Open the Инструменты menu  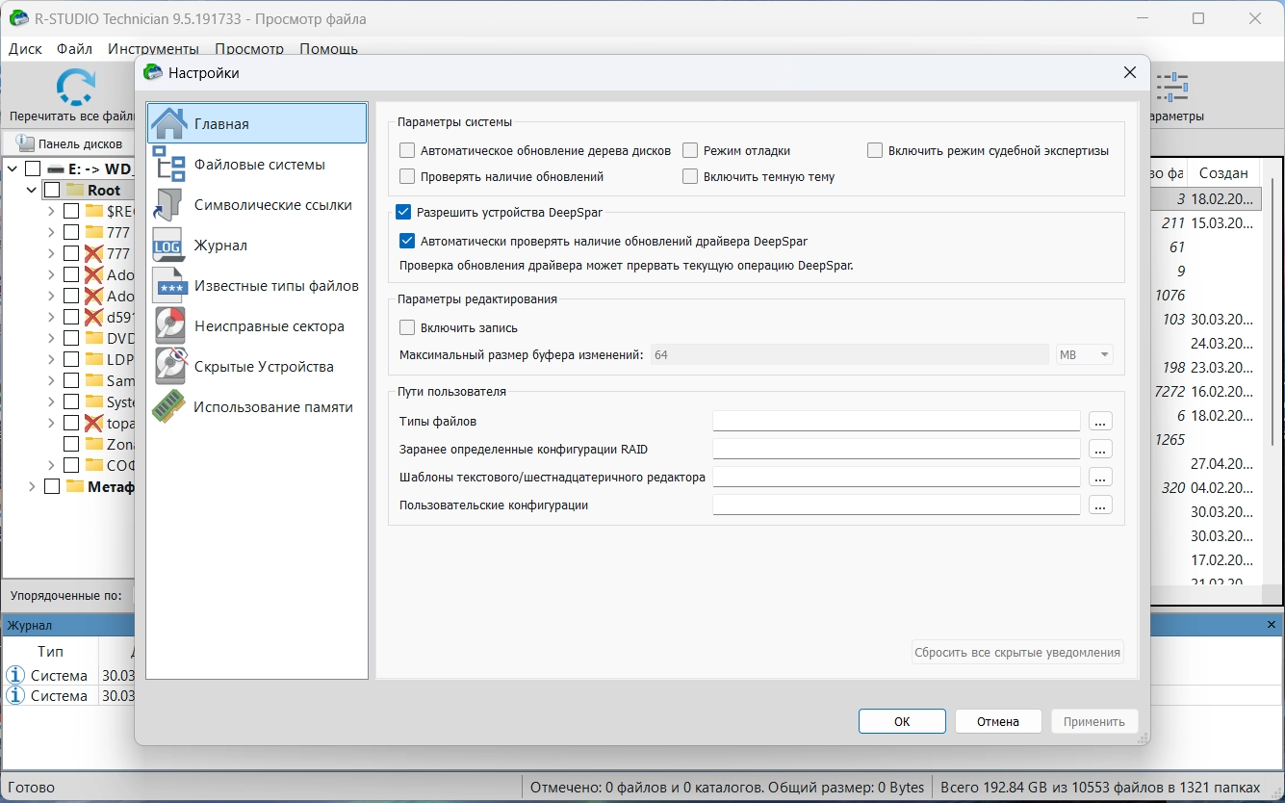tap(154, 49)
